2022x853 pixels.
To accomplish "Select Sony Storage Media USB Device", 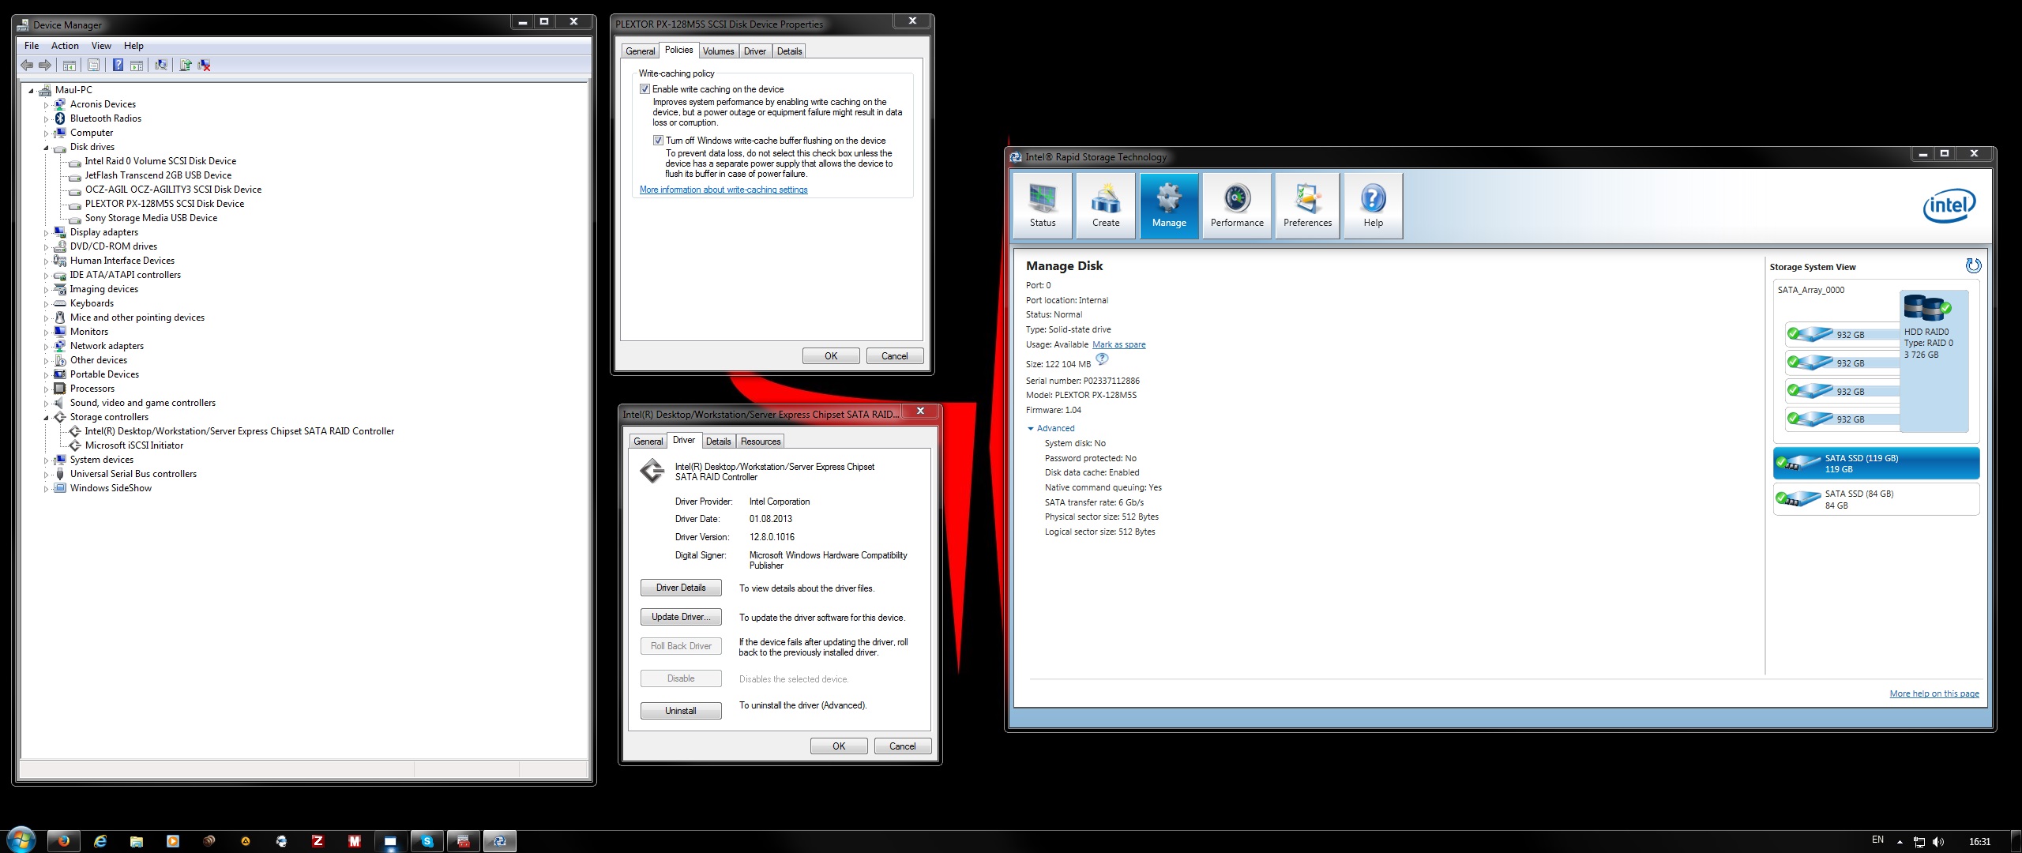I will coord(151,218).
